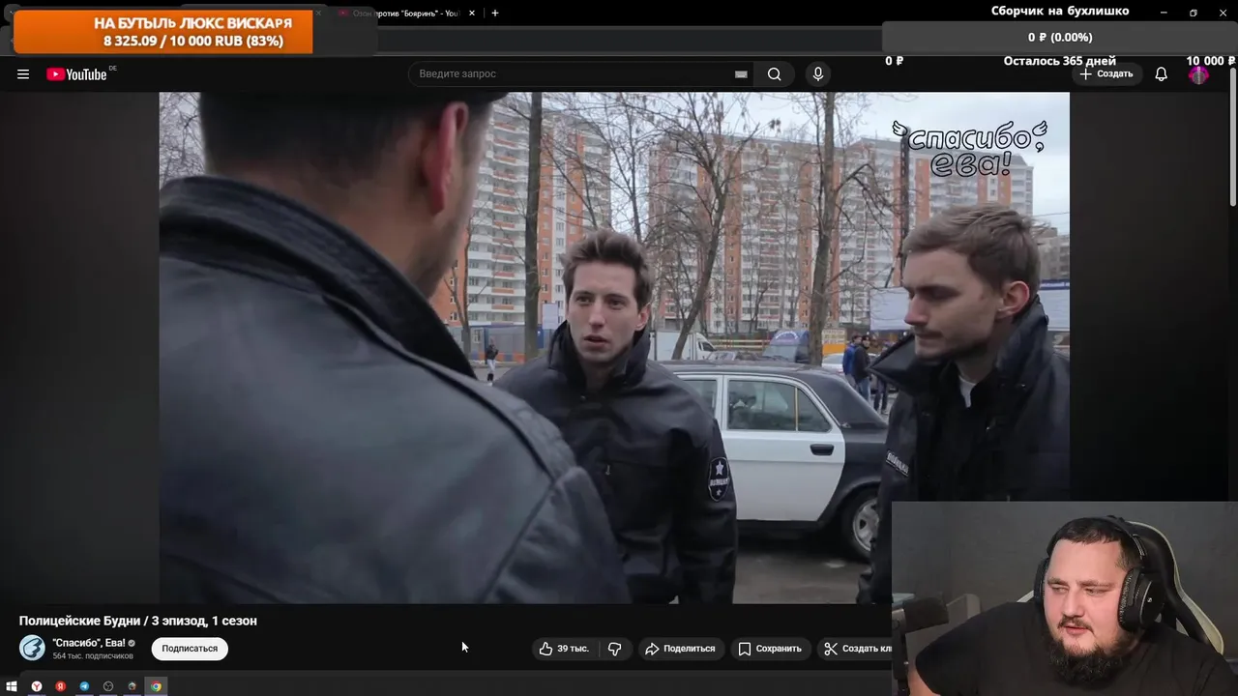Viewport: 1238px width, 696px height.
Task: Click the '564 тыс. подписчиков' subscriber count
Action: [x=93, y=656]
